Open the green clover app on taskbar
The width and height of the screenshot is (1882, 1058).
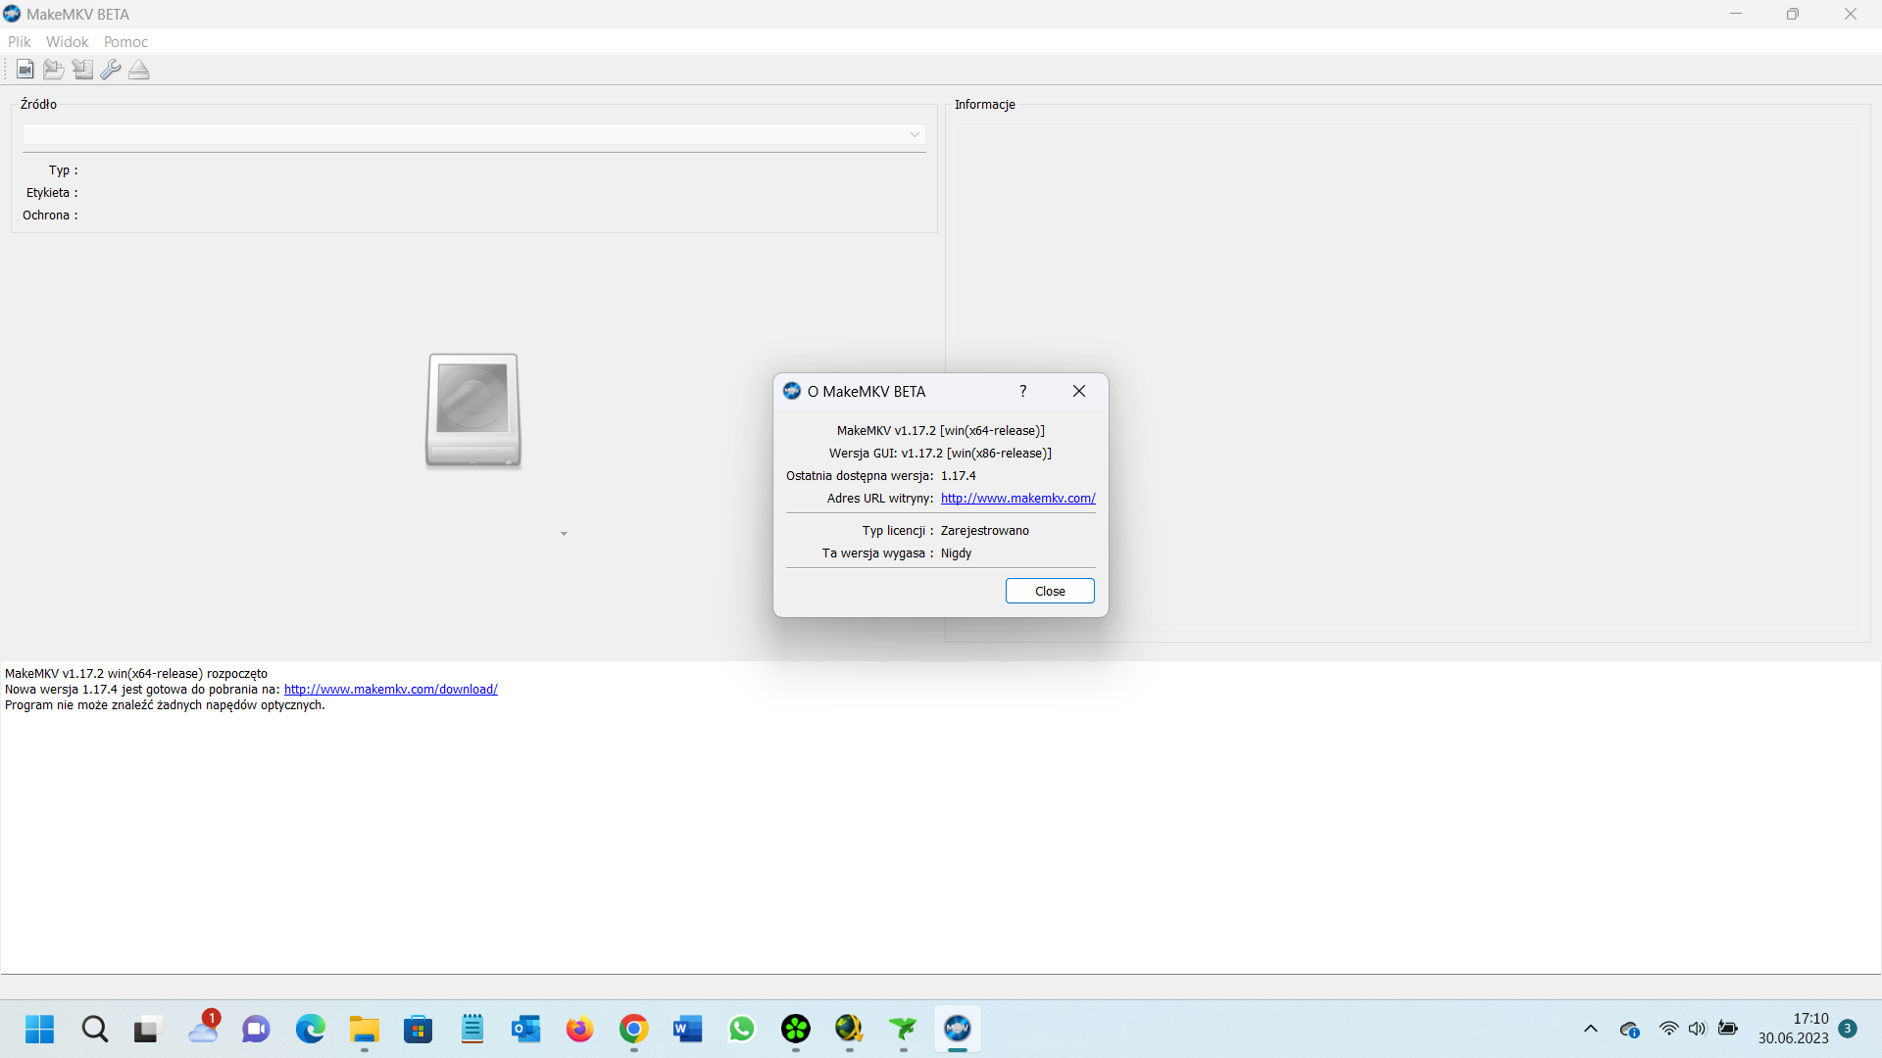click(796, 1030)
